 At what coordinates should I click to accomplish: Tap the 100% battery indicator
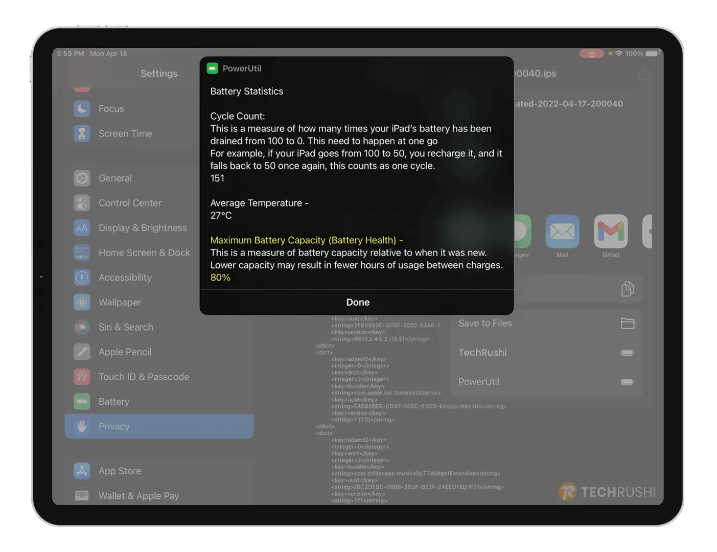[642, 54]
